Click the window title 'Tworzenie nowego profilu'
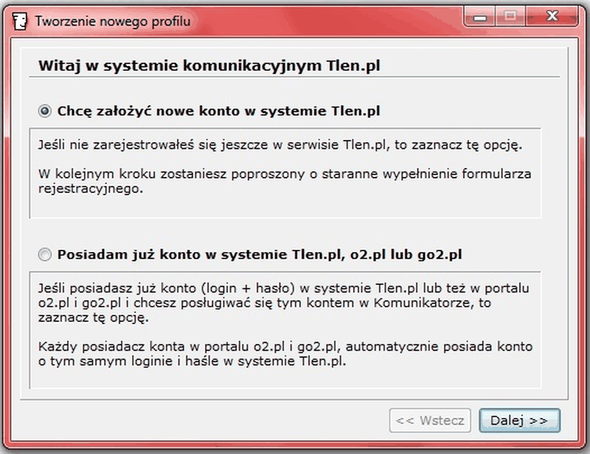Viewport: 590px width, 454px height. pyautogui.click(x=113, y=21)
